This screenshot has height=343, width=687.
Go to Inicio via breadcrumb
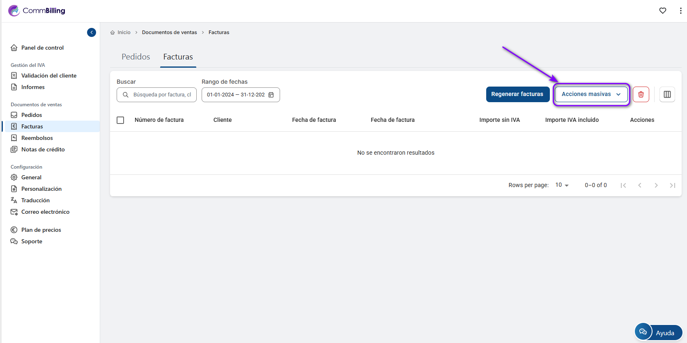pos(124,32)
